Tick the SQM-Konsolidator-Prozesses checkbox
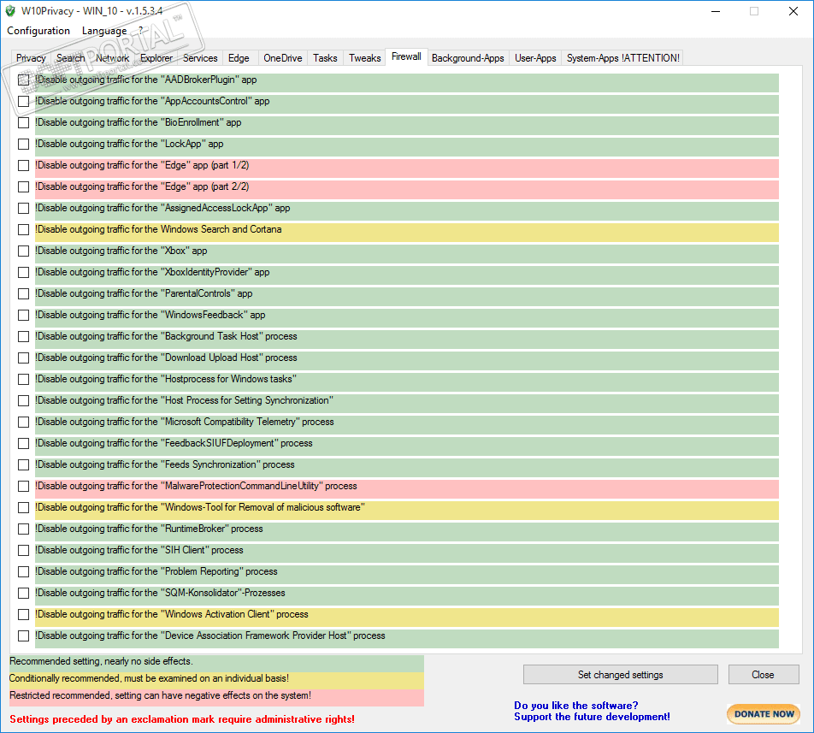The width and height of the screenshot is (814, 733). click(x=23, y=593)
